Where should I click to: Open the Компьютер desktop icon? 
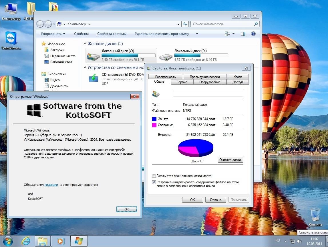pyautogui.click(x=11, y=12)
